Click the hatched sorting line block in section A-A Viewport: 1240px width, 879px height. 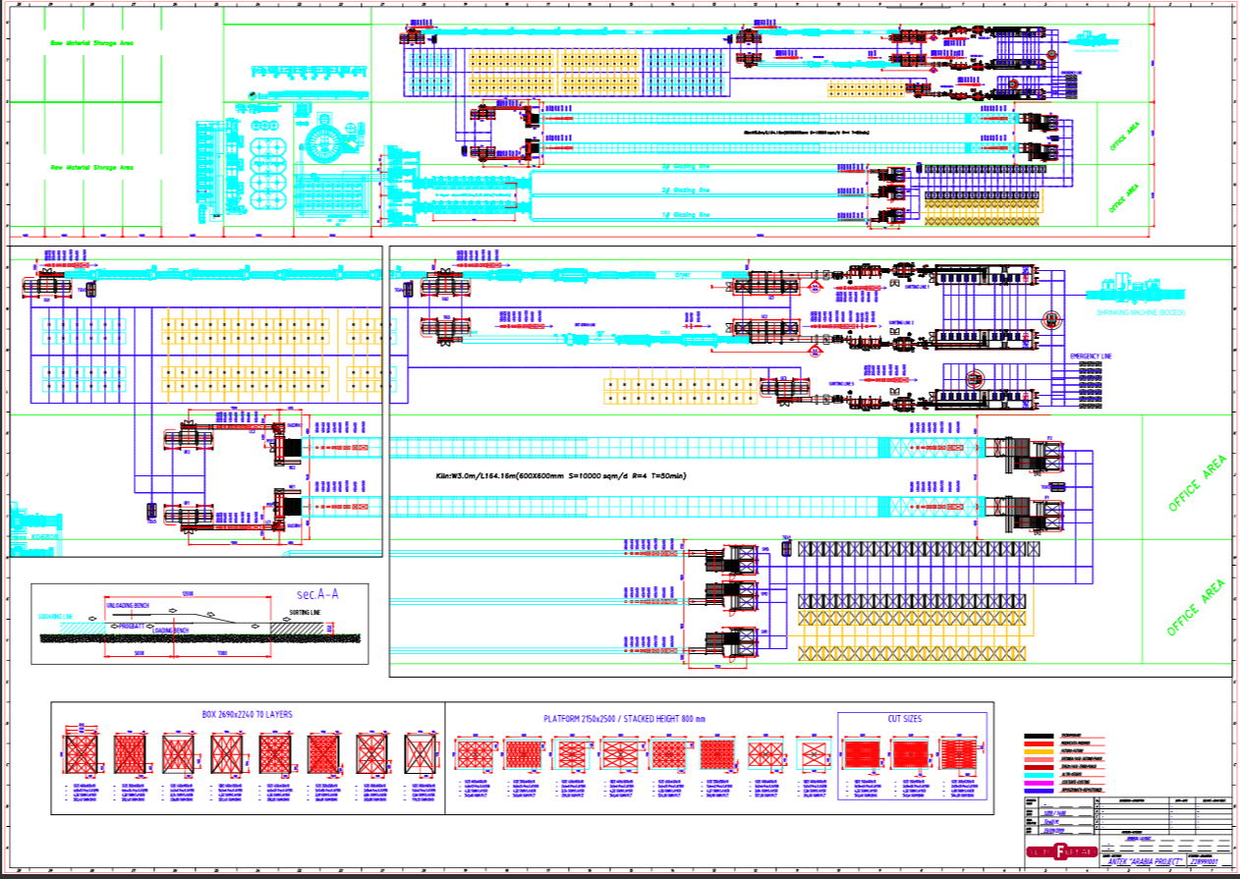(x=297, y=629)
